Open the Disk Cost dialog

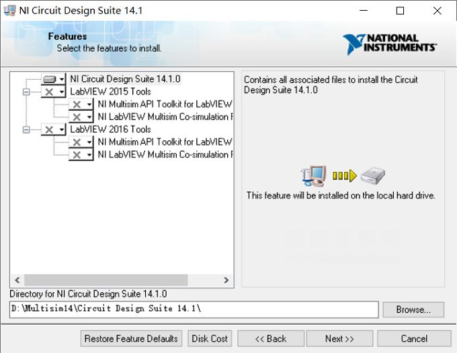click(210, 338)
